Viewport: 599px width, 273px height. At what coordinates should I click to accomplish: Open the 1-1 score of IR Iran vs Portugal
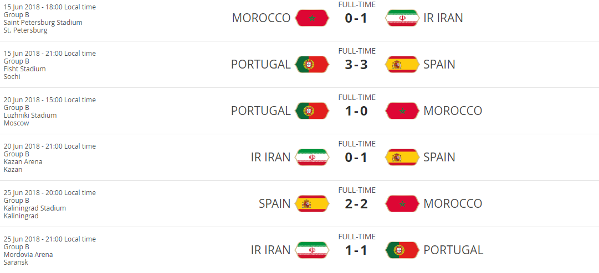point(356,250)
